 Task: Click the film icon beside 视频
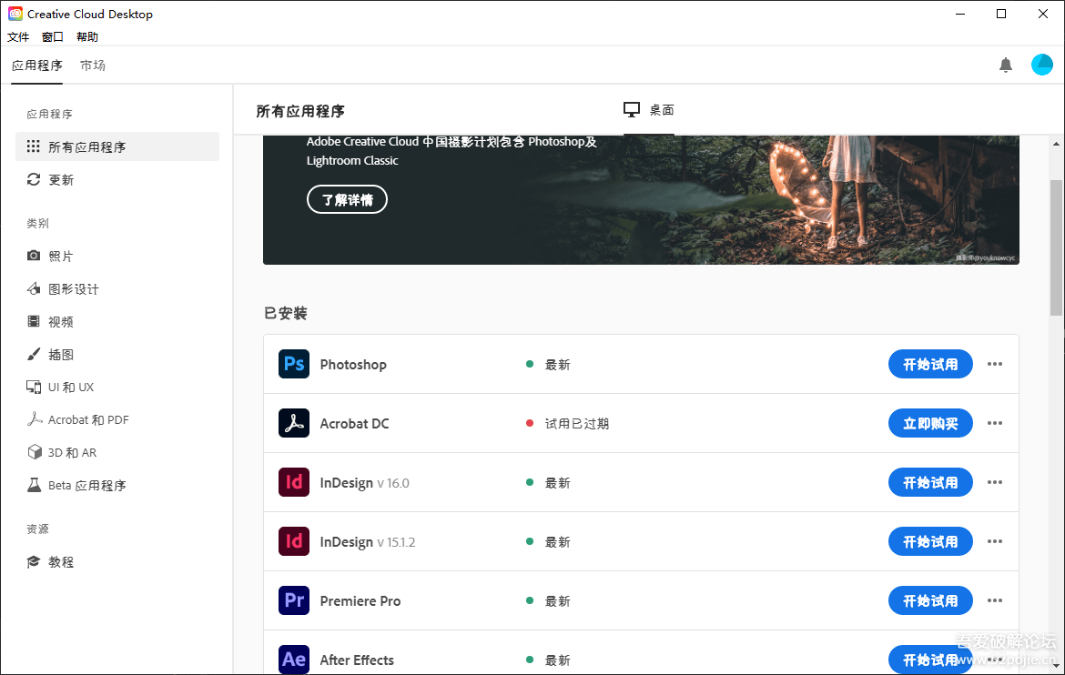click(34, 321)
